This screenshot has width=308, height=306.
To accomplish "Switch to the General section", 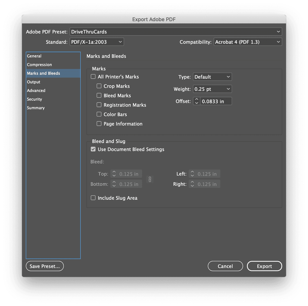I will [34, 56].
